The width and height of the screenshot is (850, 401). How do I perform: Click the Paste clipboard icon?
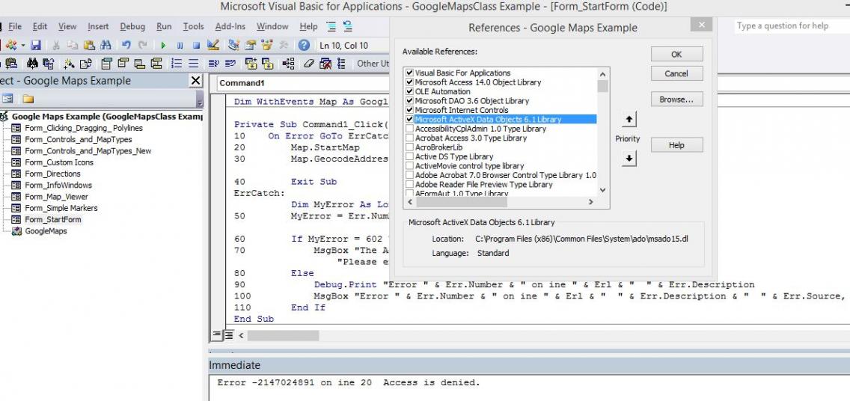pyautogui.click(x=89, y=46)
